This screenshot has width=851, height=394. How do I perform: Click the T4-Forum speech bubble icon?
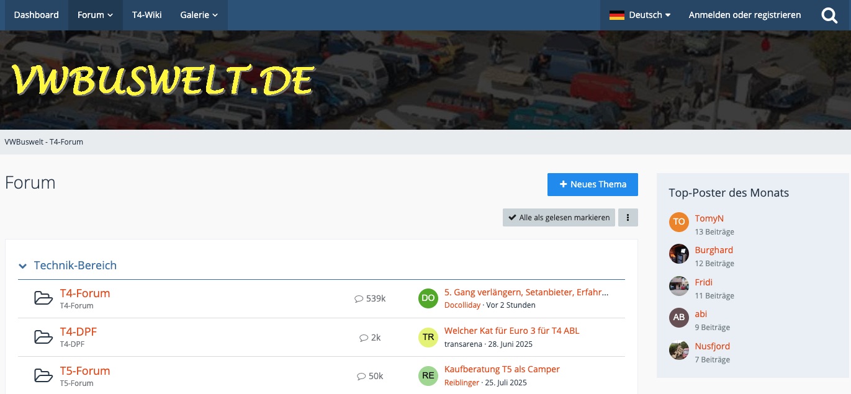tap(359, 299)
